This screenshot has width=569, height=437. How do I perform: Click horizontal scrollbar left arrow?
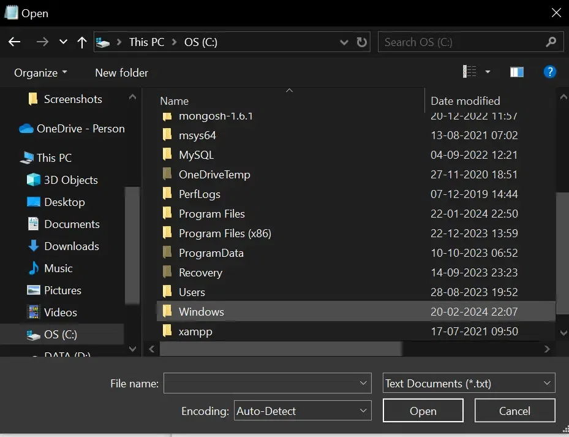pyautogui.click(x=152, y=349)
